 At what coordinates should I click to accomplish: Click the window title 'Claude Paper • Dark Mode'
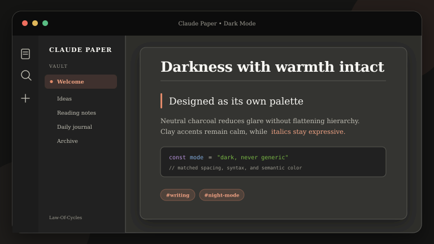click(x=217, y=24)
